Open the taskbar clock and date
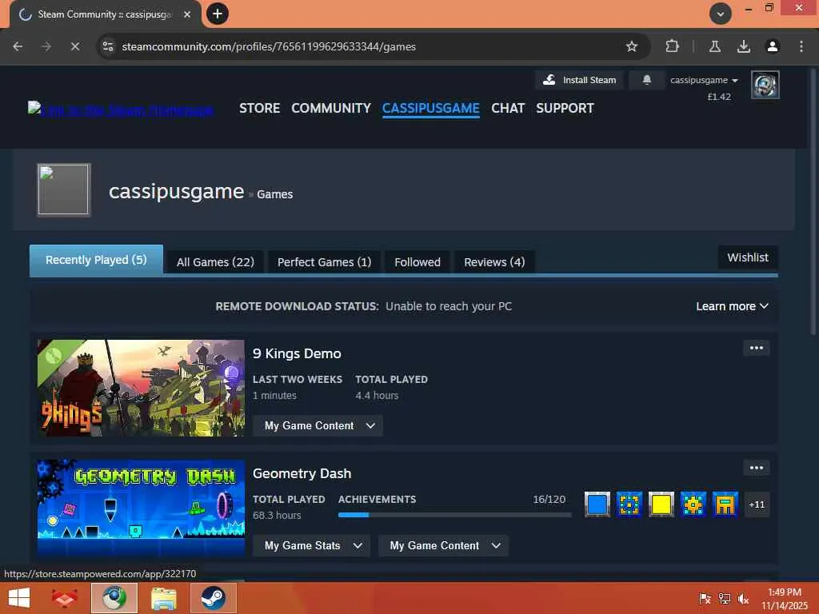Screen dimensions: 819x614 (x=785, y=599)
